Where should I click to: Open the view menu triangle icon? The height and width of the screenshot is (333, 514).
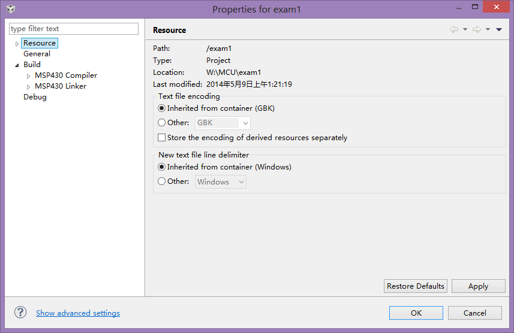pos(499,29)
